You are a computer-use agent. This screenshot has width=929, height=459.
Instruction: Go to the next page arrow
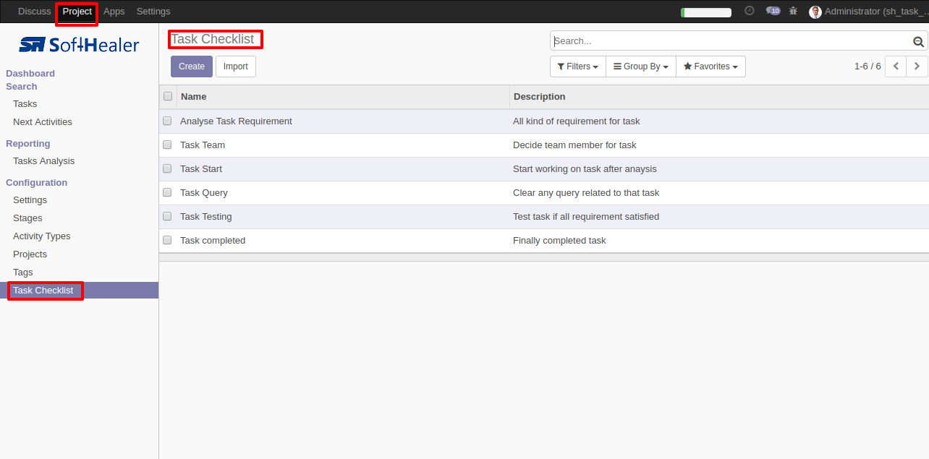(917, 66)
